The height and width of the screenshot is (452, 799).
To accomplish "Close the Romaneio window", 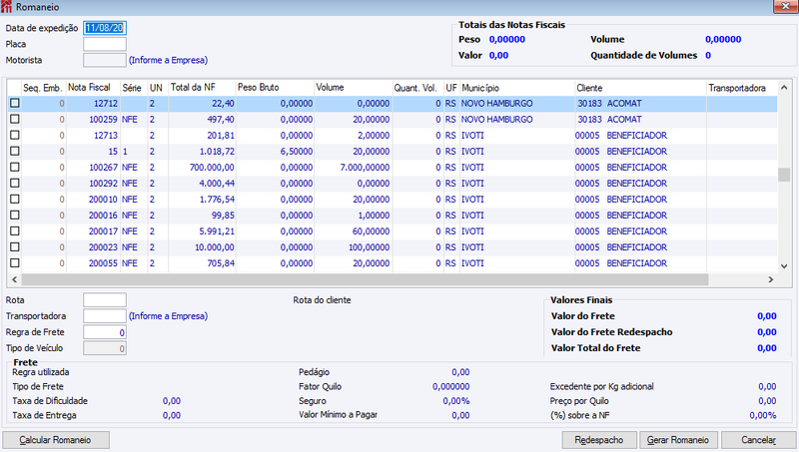I will tap(785, 6).
